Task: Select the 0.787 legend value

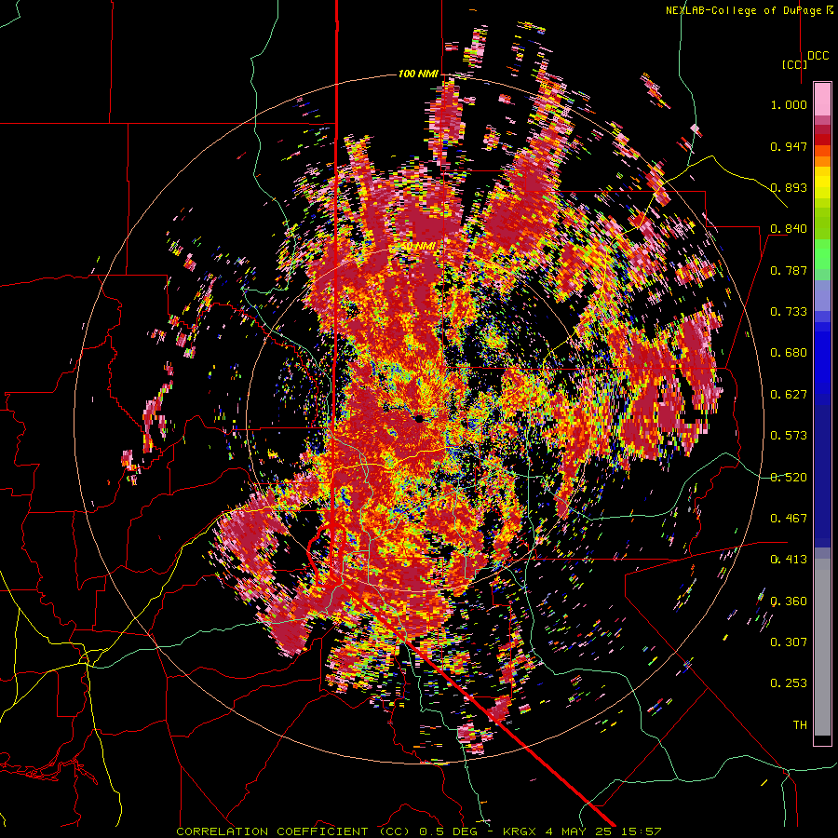Action: coord(789,270)
